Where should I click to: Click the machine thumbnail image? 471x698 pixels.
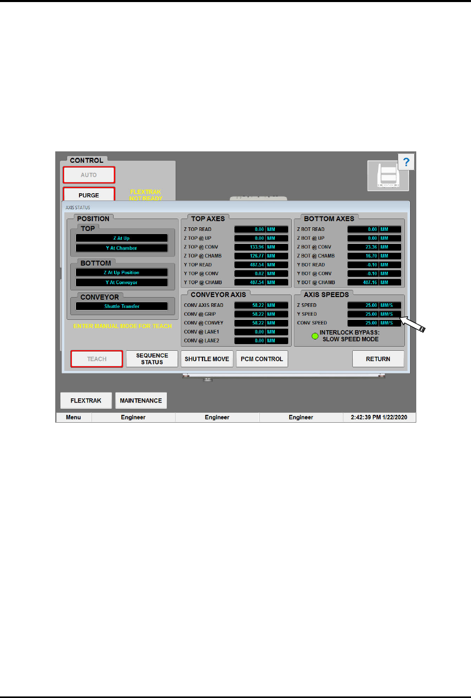click(x=388, y=176)
